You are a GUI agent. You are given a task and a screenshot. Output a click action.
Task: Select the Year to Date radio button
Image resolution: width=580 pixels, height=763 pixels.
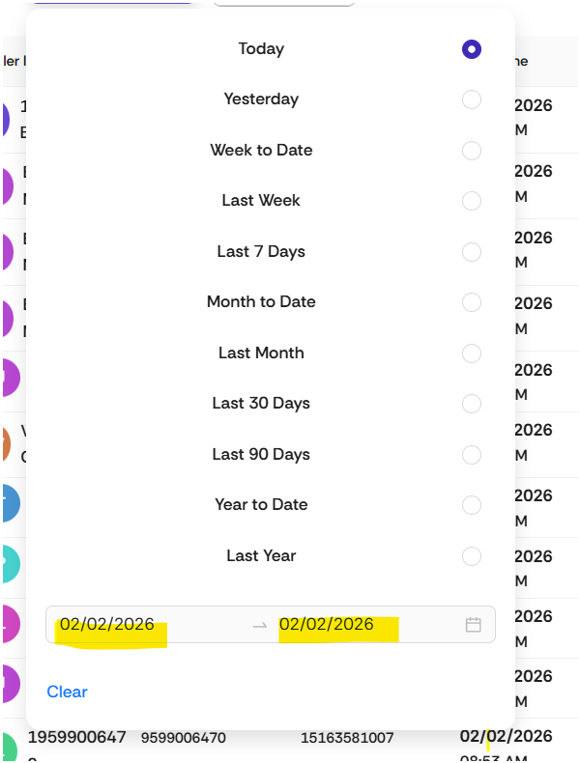click(472, 505)
